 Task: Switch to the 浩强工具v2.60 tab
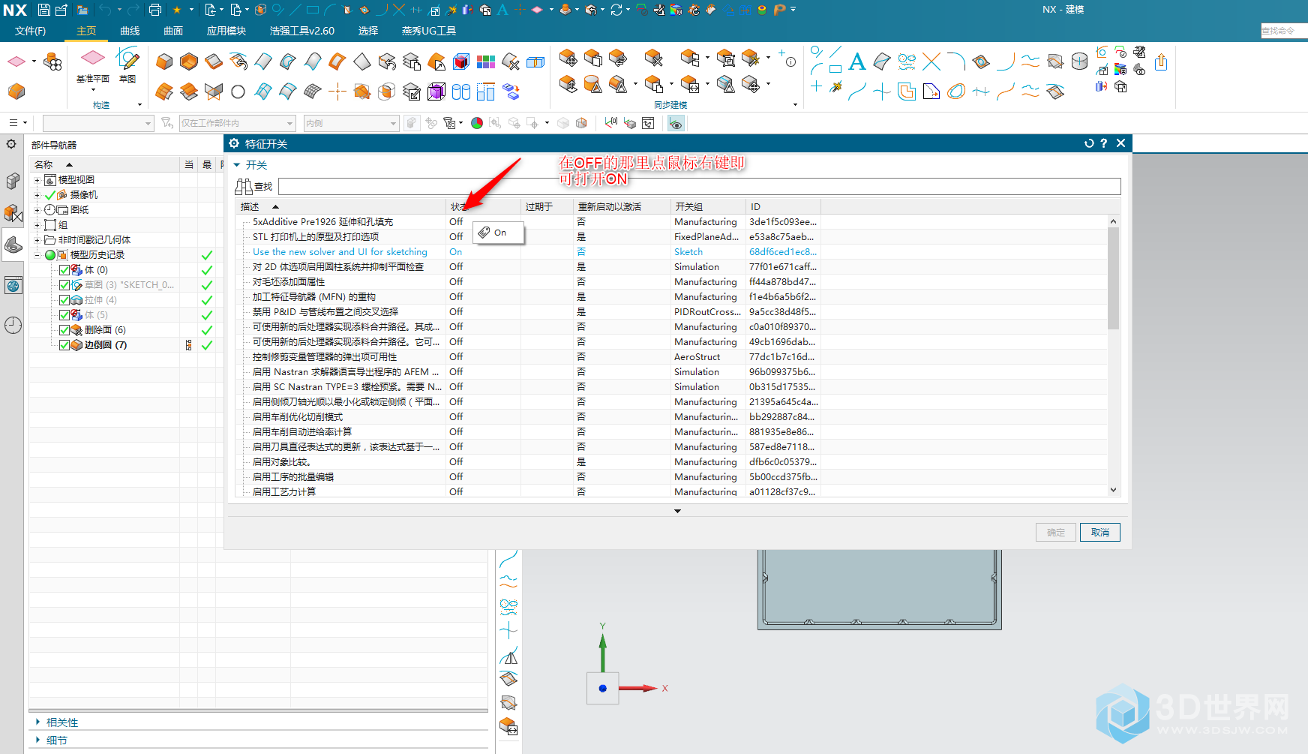(x=302, y=31)
